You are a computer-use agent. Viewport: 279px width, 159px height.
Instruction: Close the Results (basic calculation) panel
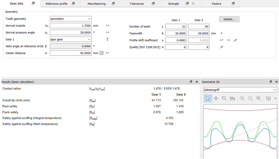pyautogui.click(x=196, y=82)
